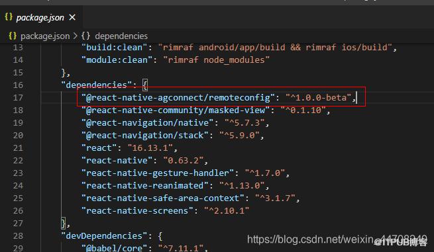The image size is (434, 252).
Task: Click the "build:clean" script key
Action: point(115,48)
